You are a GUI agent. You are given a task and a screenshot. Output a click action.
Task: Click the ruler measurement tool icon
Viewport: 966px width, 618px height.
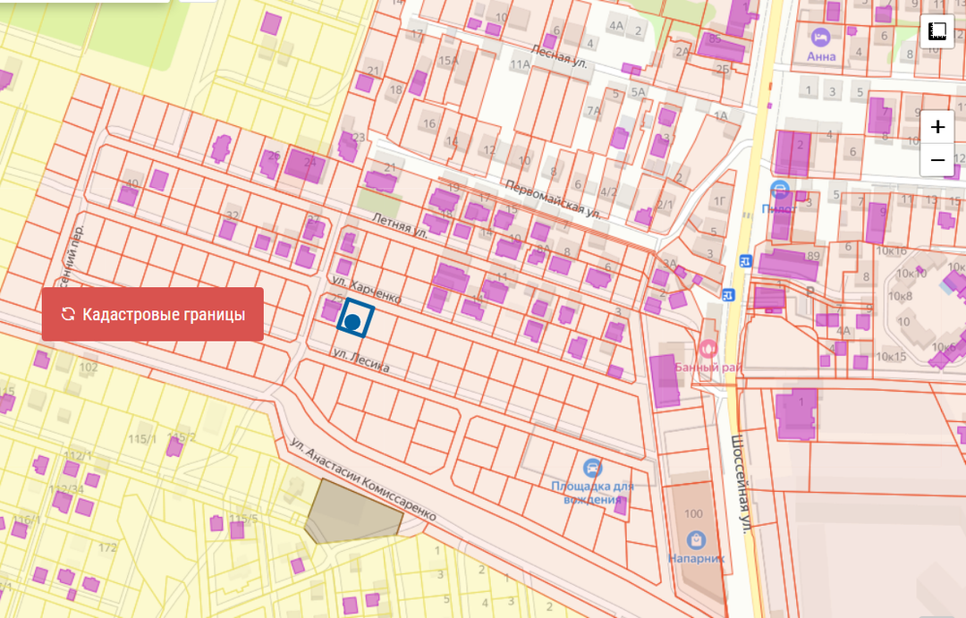point(937,31)
